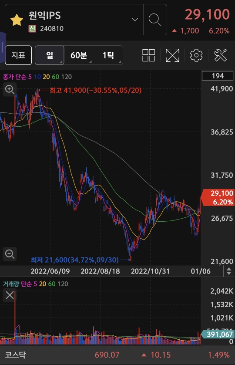Click the 2022/10/31 date label
Viewport: 235px width, 365px height.
tap(150, 271)
